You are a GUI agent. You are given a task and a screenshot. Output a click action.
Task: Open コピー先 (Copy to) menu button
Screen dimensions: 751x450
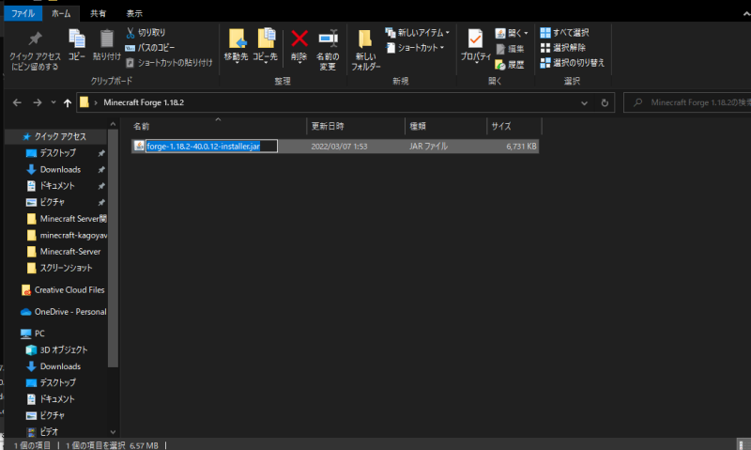[266, 45]
